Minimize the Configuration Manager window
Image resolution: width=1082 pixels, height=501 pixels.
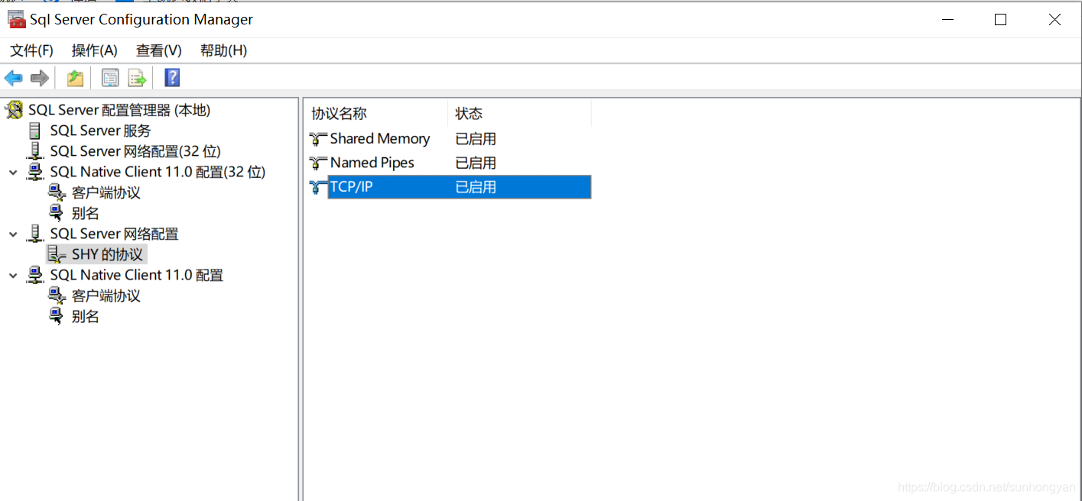(x=947, y=20)
